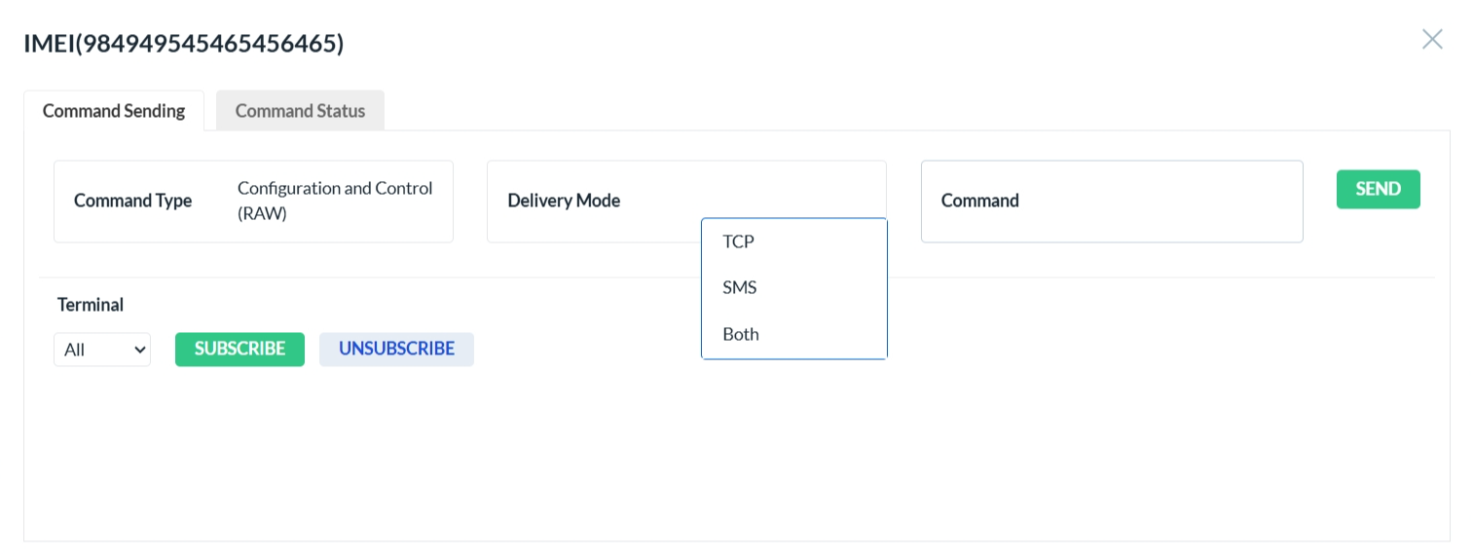The width and height of the screenshot is (1473, 554).
Task: Click the Delivery Mode label text
Action: point(564,201)
